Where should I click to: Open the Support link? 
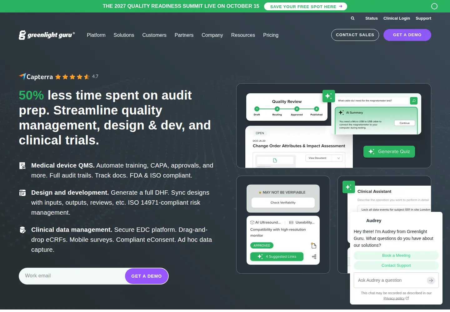coord(423,18)
